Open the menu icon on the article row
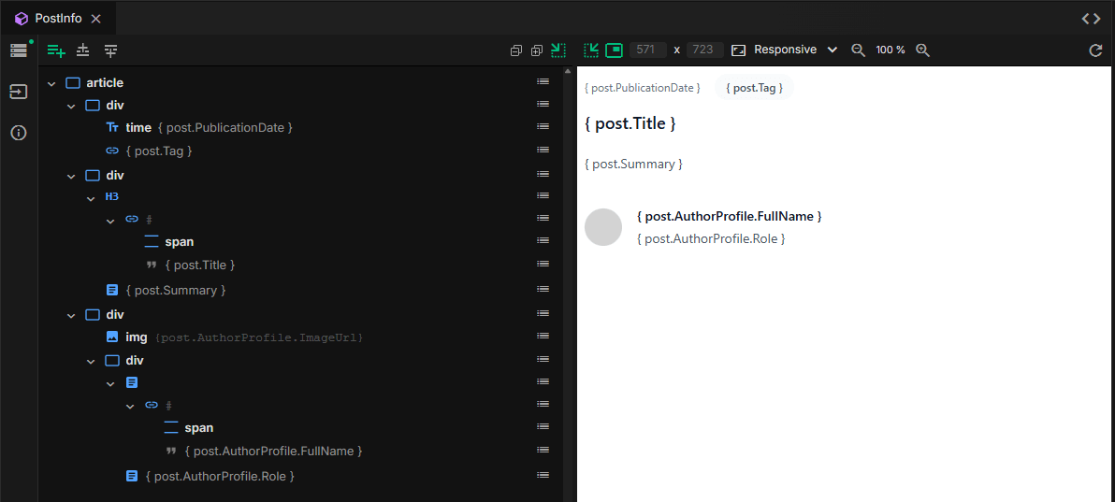 [543, 81]
